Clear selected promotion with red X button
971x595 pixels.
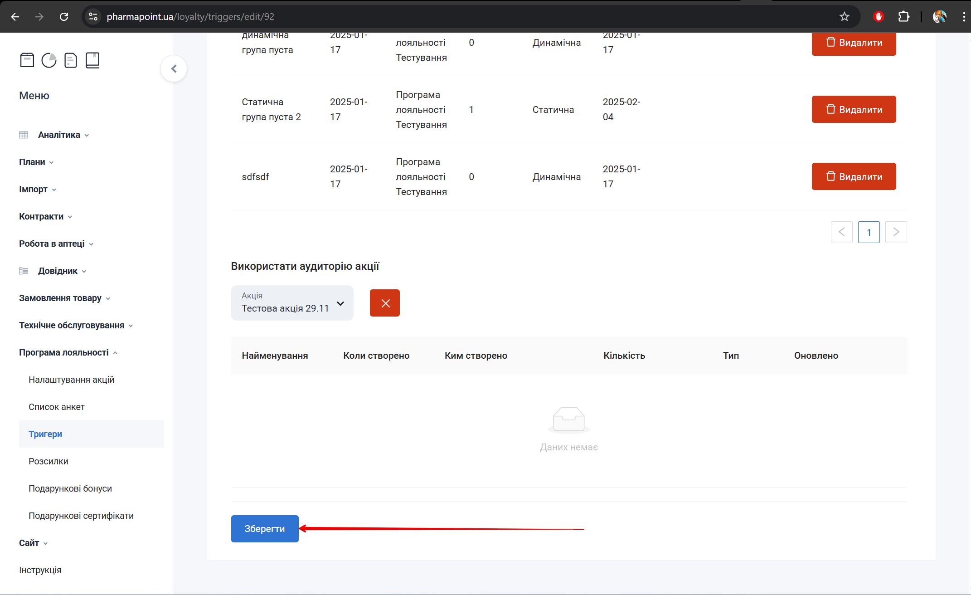pyautogui.click(x=384, y=303)
